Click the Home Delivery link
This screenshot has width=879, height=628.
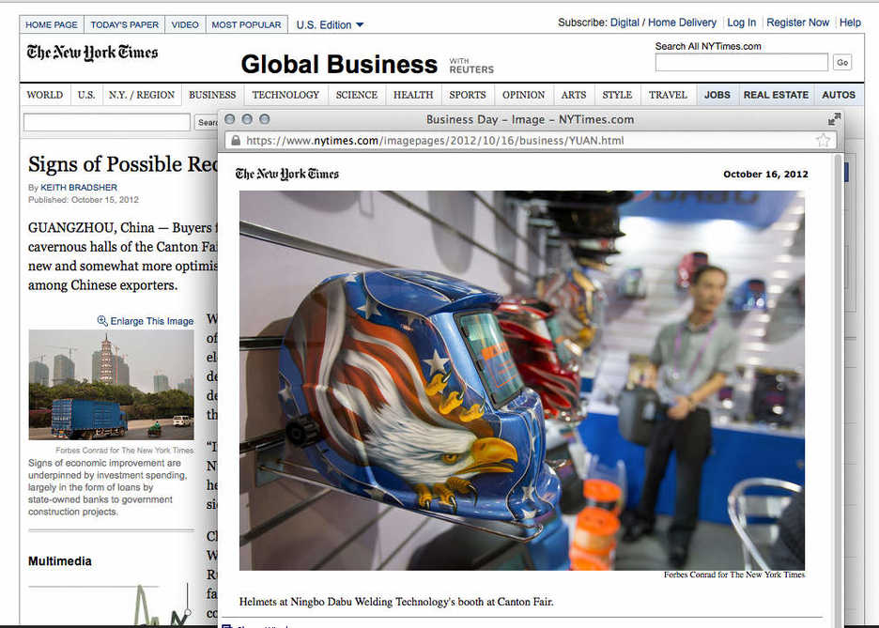[x=682, y=23]
